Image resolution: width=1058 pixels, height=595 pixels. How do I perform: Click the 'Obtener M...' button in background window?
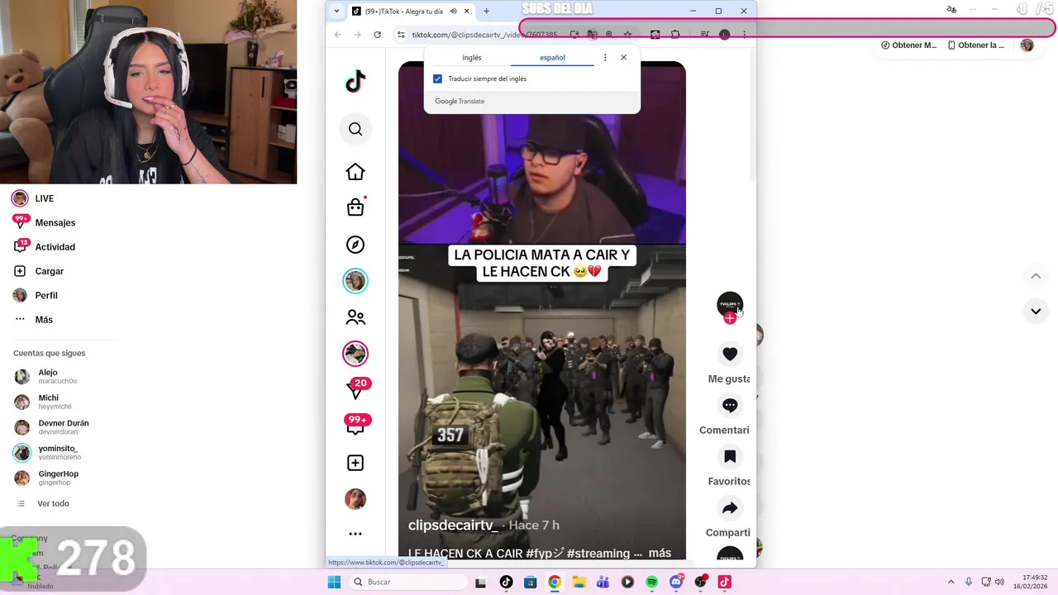pyautogui.click(x=908, y=45)
